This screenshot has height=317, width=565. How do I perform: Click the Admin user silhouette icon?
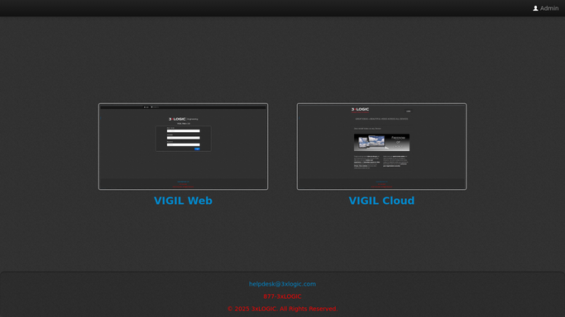pos(535,8)
